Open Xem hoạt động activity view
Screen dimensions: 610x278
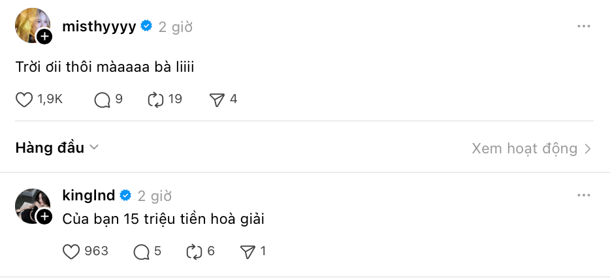coord(531,149)
